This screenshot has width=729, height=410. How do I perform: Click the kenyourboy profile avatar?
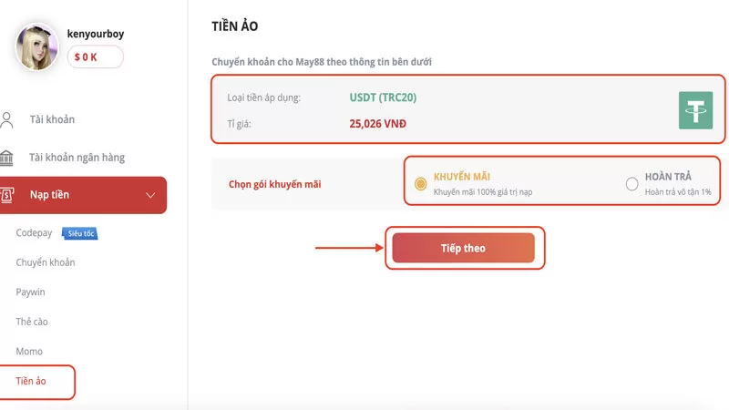[x=37, y=46]
